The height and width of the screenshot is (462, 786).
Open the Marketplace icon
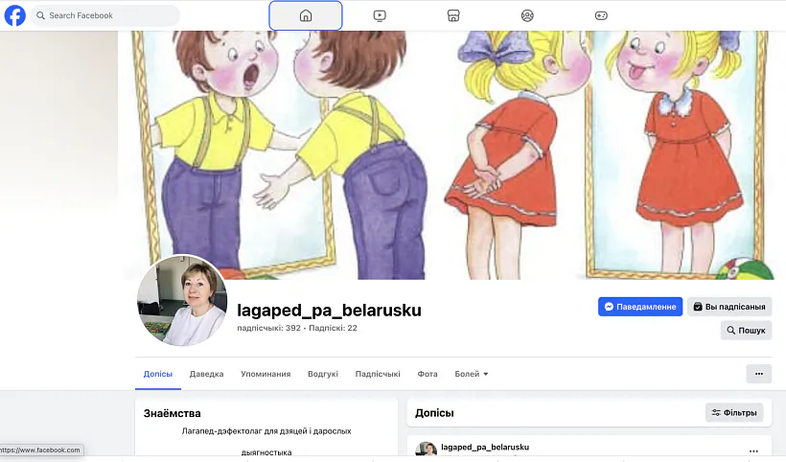[453, 15]
